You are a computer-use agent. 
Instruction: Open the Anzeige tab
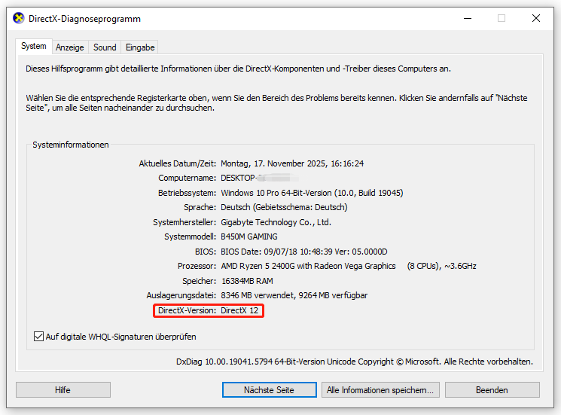70,47
